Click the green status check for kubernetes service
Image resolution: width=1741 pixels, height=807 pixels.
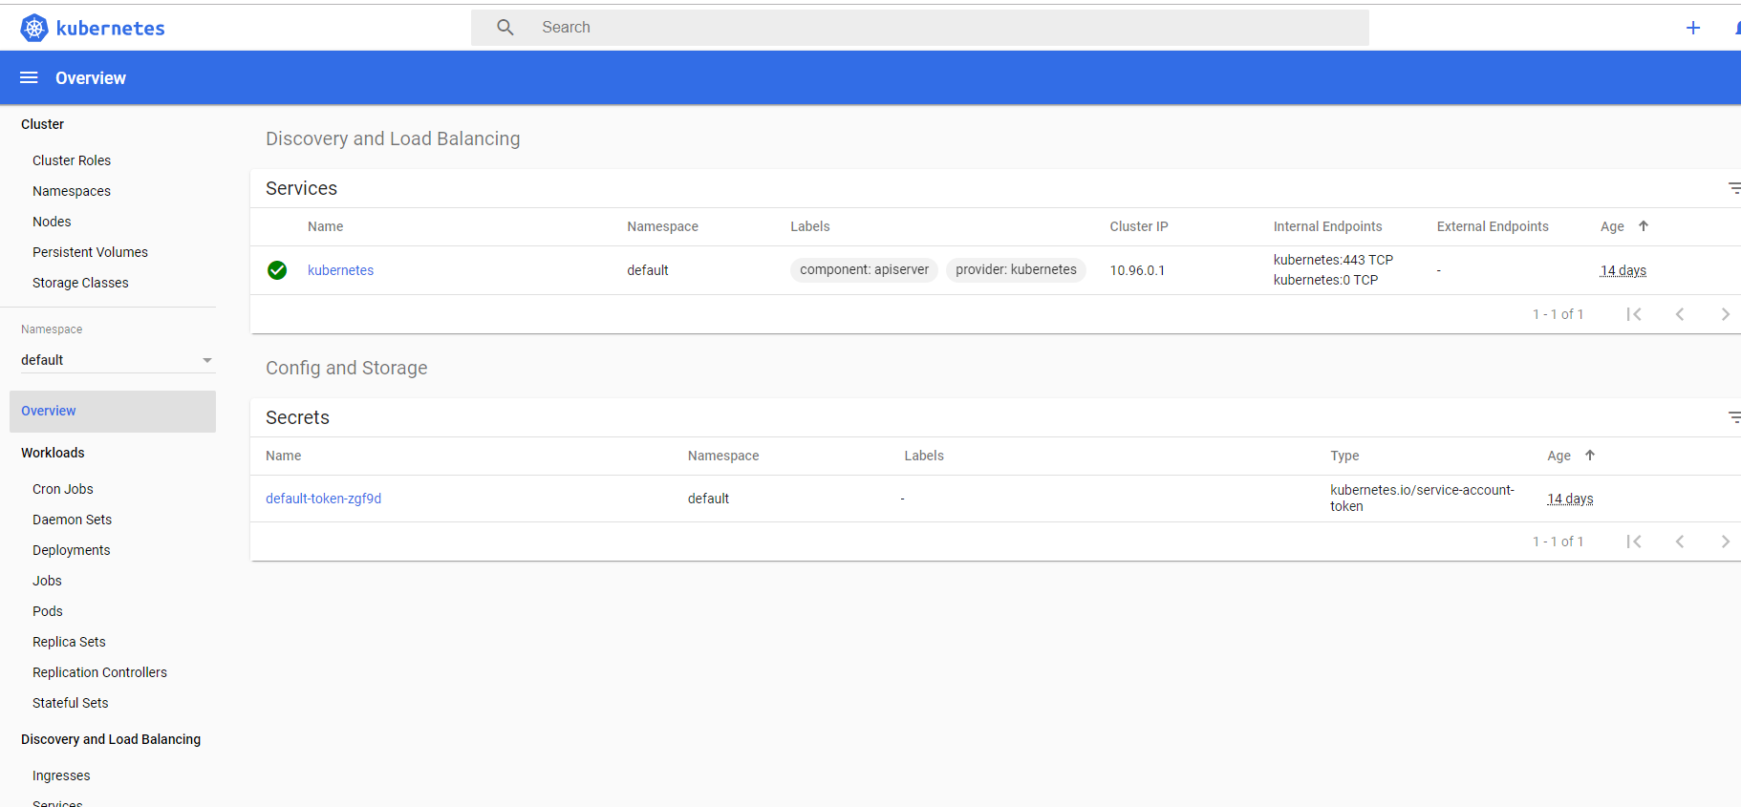(x=277, y=270)
